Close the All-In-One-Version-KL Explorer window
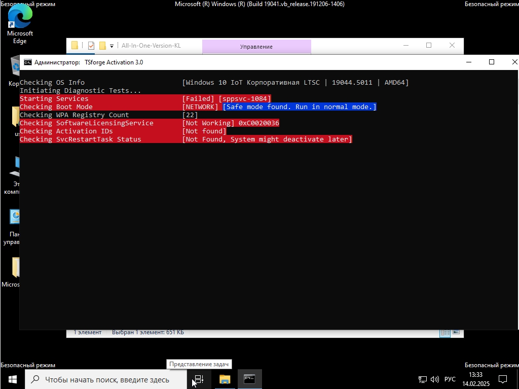The width and height of the screenshot is (519, 389). click(452, 46)
